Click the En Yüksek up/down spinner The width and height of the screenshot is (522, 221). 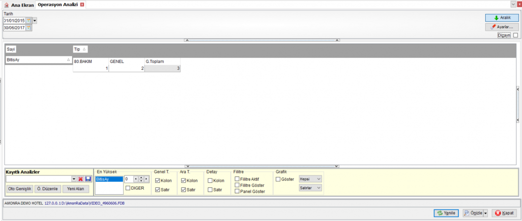141,179
